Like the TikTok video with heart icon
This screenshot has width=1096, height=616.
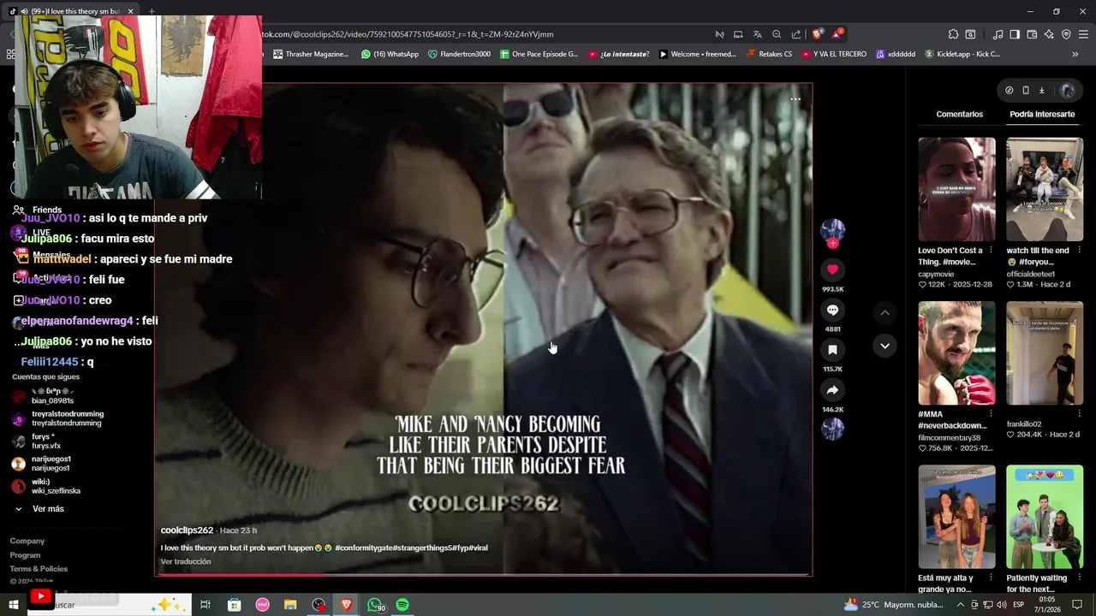832,269
